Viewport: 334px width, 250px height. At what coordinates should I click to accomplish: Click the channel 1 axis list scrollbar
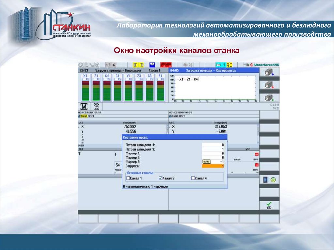coord(167,129)
